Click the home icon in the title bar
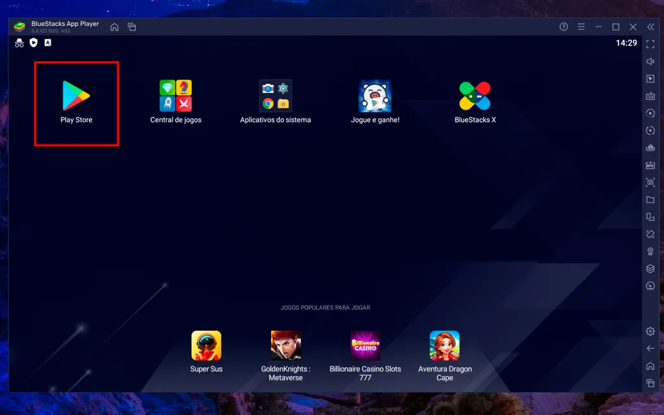The image size is (664, 415). coord(114,27)
